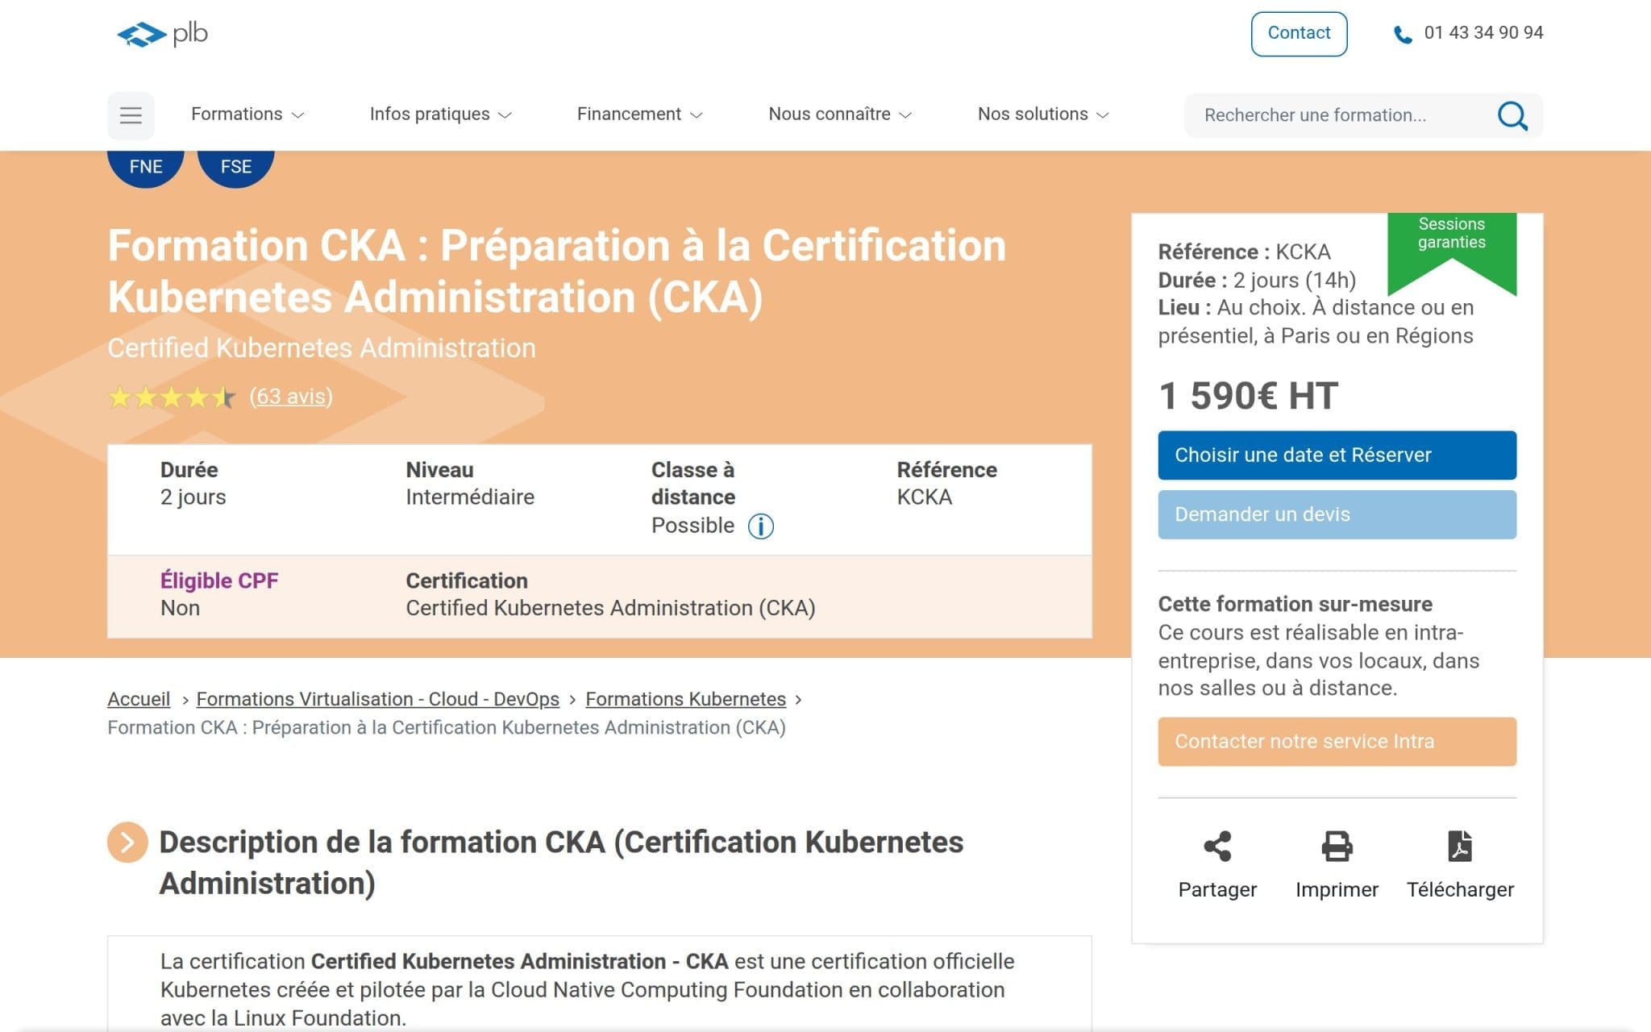Click the search magnifier icon
This screenshot has width=1651, height=1032.
click(x=1512, y=115)
